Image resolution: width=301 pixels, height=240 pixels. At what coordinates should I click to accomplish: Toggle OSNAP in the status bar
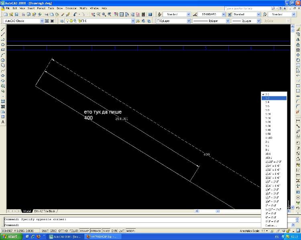84,231
